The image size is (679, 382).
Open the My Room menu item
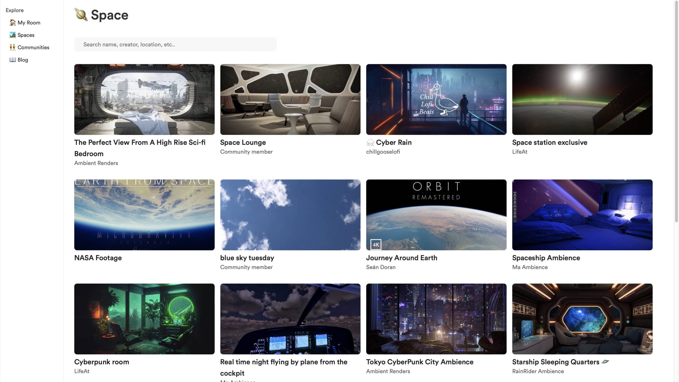(x=29, y=23)
